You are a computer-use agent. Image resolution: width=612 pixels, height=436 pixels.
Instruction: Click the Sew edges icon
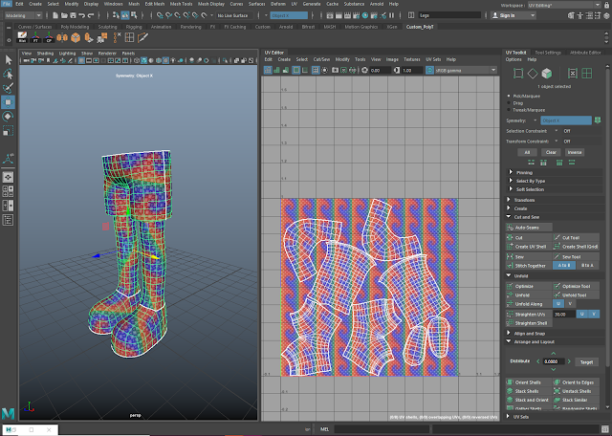(510, 257)
